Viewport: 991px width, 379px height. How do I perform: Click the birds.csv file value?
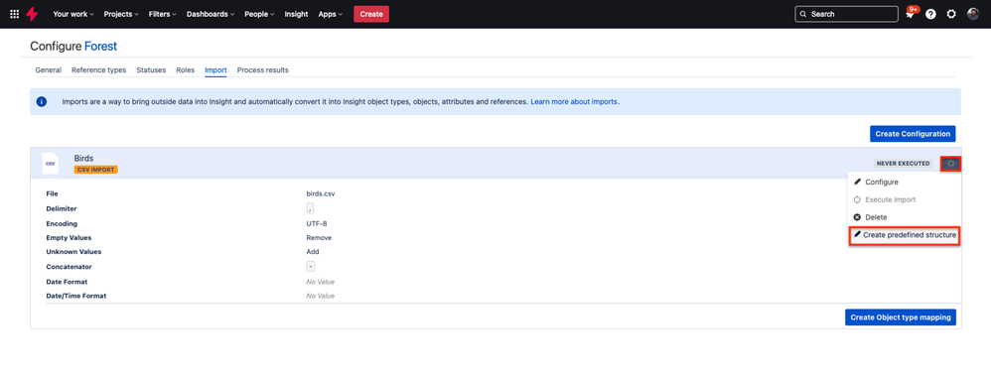(321, 193)
